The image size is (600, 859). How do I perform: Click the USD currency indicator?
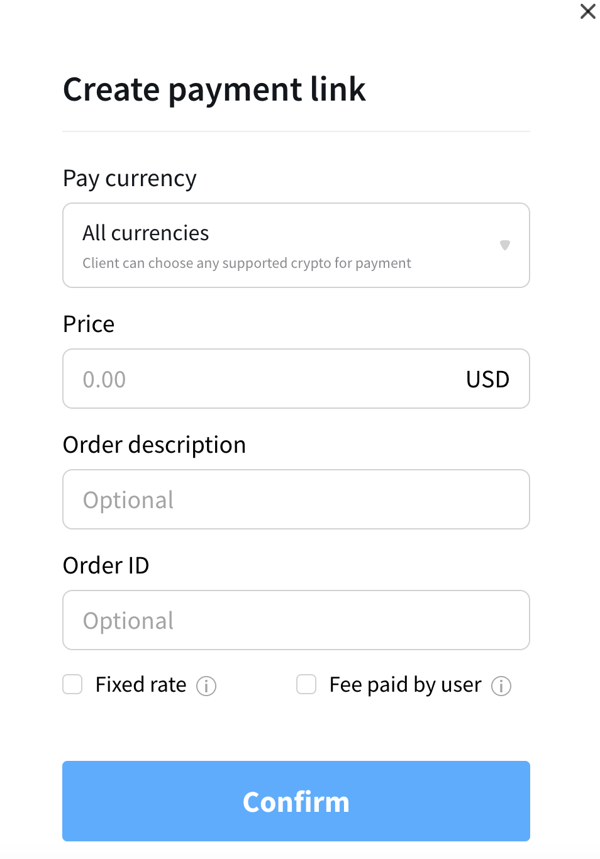pyautogui.click(x=487, y=379)
